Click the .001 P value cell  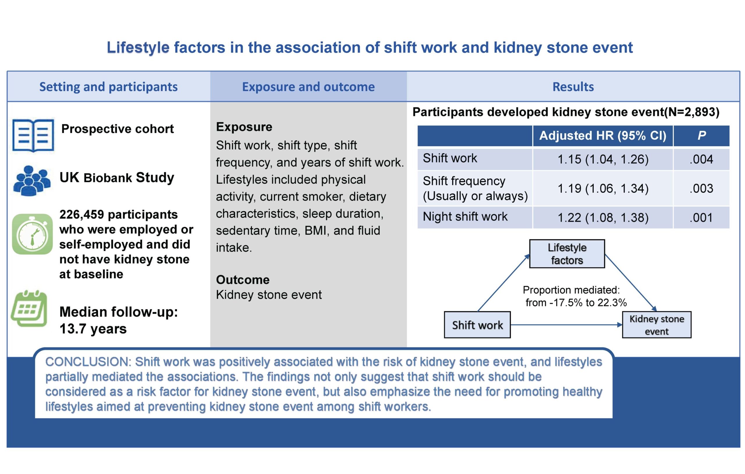tap(701, 218)
